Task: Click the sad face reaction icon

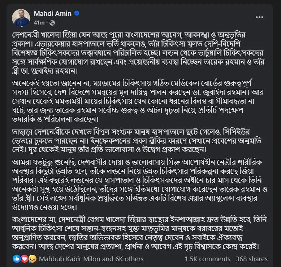Action: click(x=31, y=259)
